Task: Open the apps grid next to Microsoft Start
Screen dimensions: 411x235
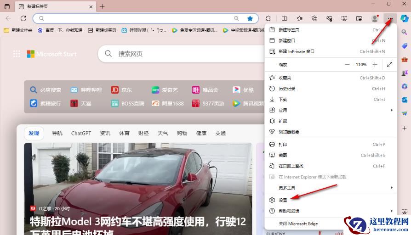Action: pyautogui.click(x=17, y=54)
